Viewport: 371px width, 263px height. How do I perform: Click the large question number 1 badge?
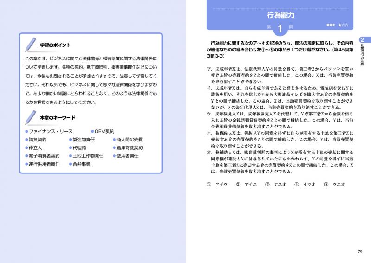pyautogui.click(x=280, y=29)
